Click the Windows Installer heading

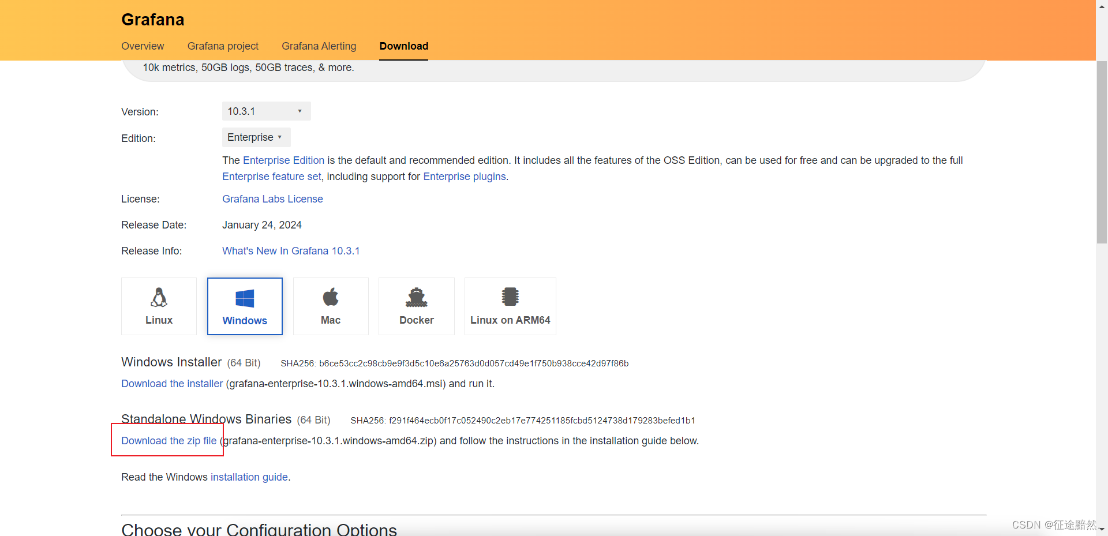pyautogui.click(x=171, y=362)
